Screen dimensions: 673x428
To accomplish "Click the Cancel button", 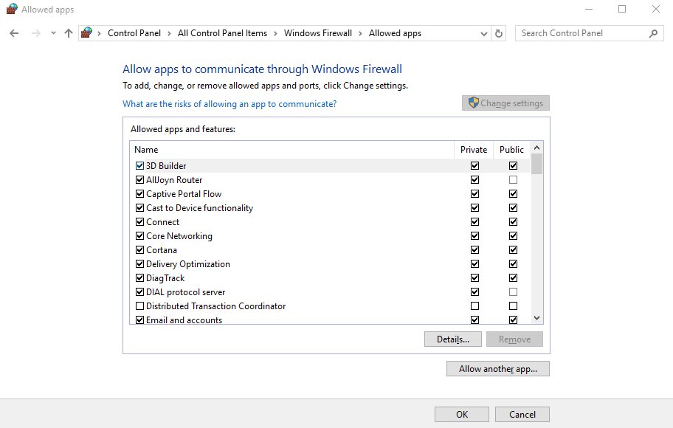I will click(522, 414).
